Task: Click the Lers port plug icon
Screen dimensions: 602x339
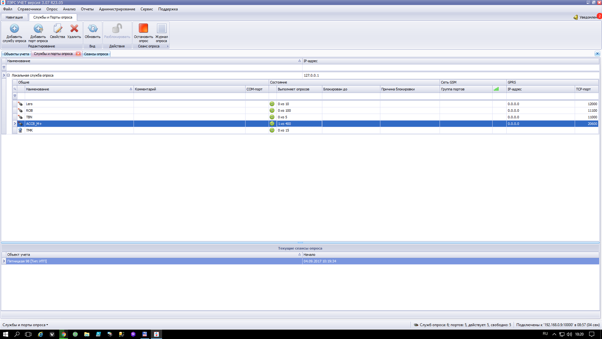Action: (x=20, y=104)
